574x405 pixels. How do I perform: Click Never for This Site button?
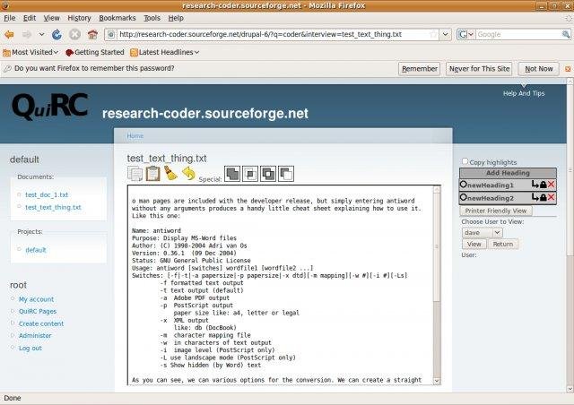click(x=479, y=69)
